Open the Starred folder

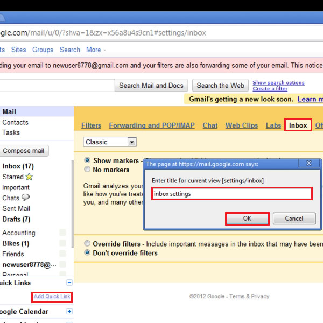(x=13, y=177)
